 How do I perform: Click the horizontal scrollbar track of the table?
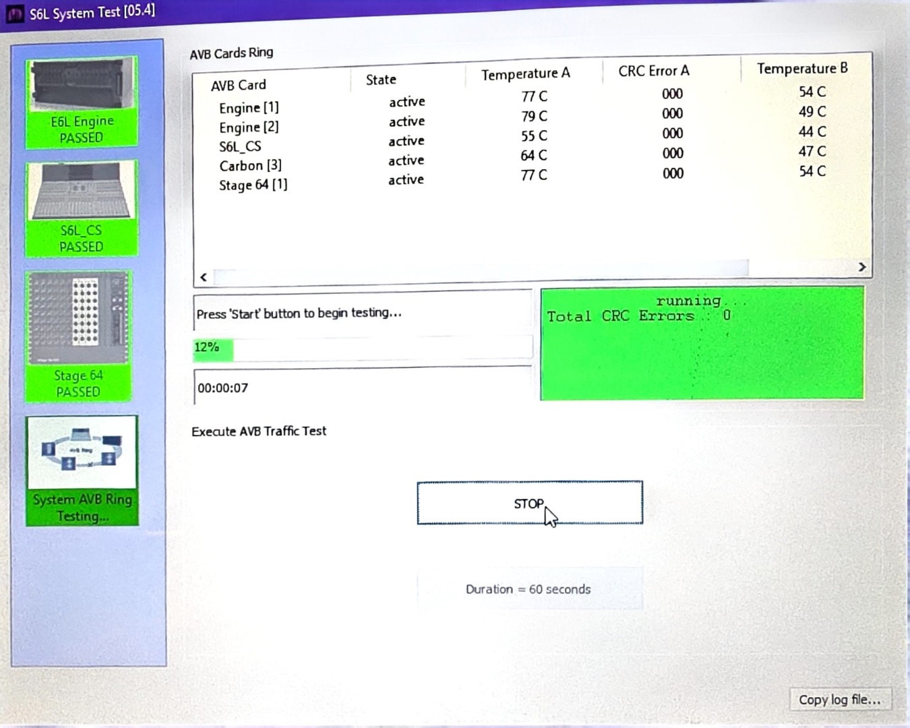point(480,272)
